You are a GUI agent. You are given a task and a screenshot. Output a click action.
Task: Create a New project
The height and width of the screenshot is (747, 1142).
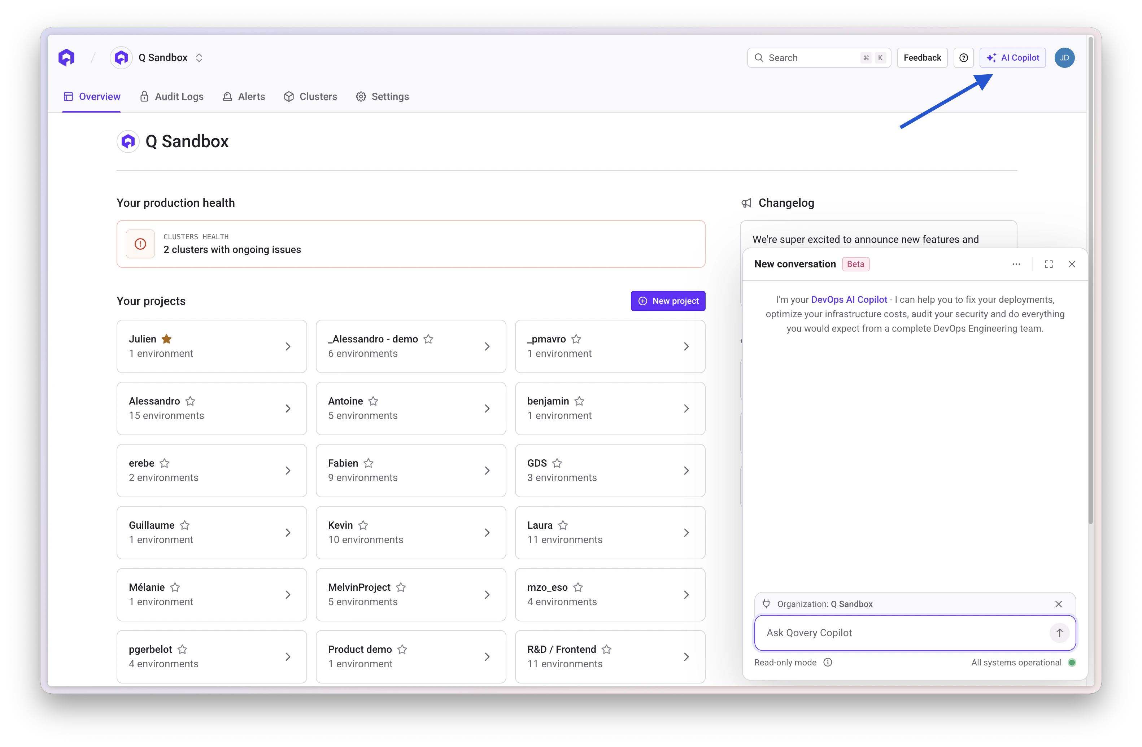(668, 301)
